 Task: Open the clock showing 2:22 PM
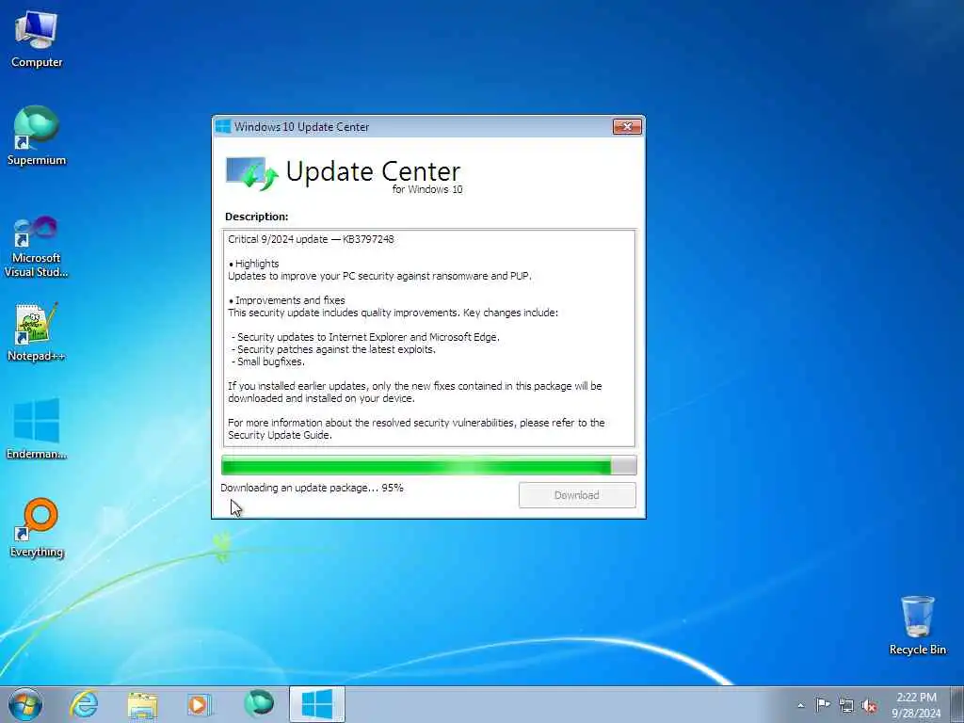coord(916,704)
